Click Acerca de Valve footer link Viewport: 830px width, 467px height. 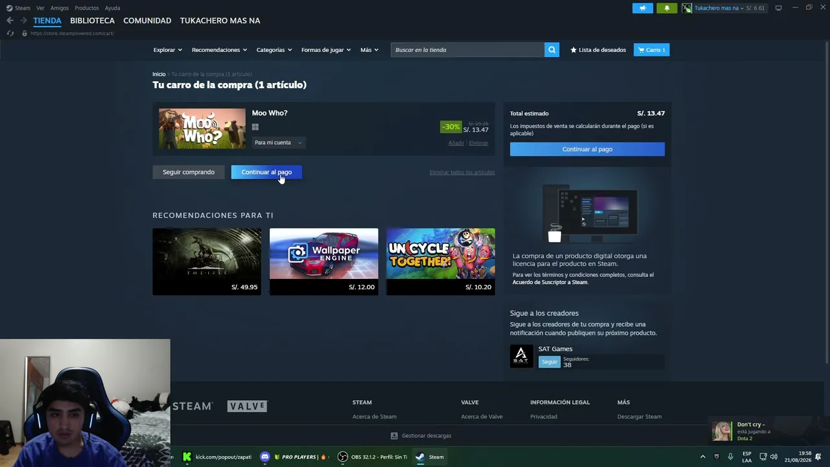tap(482, 416)
